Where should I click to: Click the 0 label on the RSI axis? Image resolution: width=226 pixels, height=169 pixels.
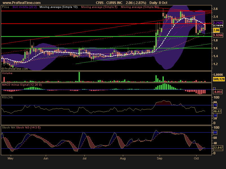[215, 123]
